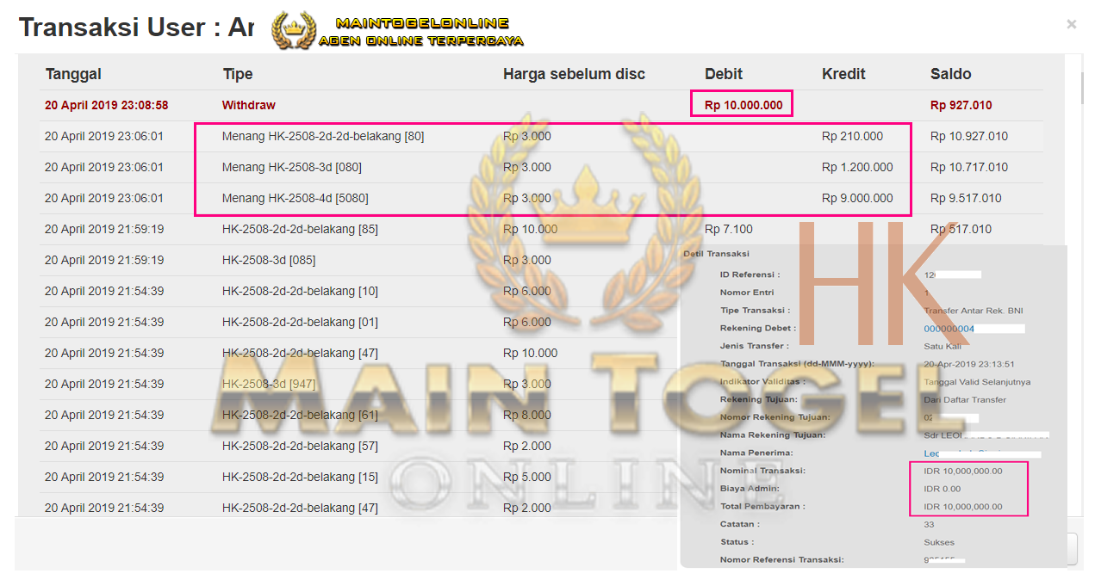1095x586 pixels.
Task: Click the Harga sebelum disc header
Action: 574,74
